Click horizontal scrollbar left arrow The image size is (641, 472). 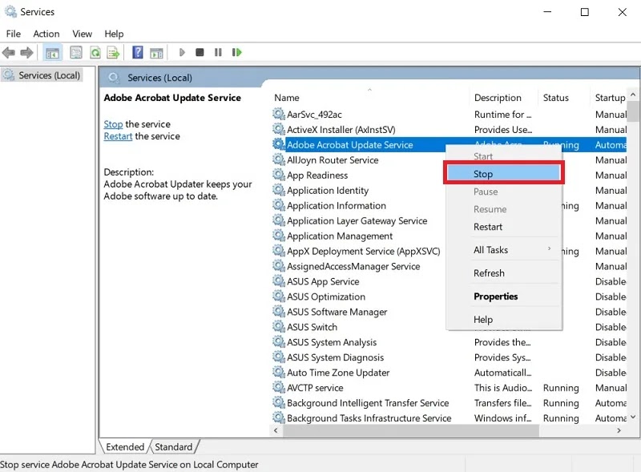(x=276, y=430)
